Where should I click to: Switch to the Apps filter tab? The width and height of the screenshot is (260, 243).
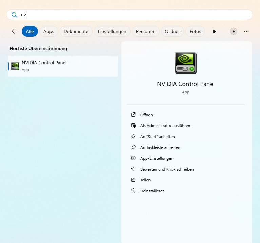[49, 31]
